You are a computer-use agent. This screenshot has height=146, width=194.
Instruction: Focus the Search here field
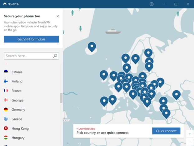point(31,56)
